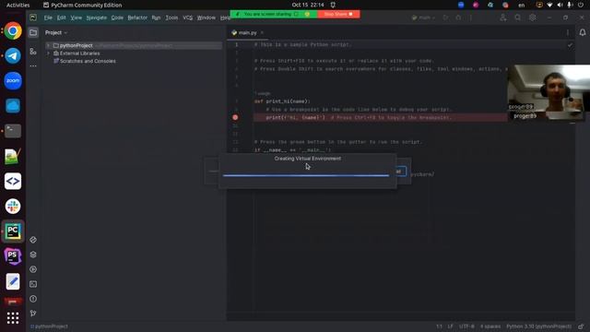Open PyCharm main menu logo icon
Screen dimensions: 590x332
pyautogui.click(x=33, y=18)
